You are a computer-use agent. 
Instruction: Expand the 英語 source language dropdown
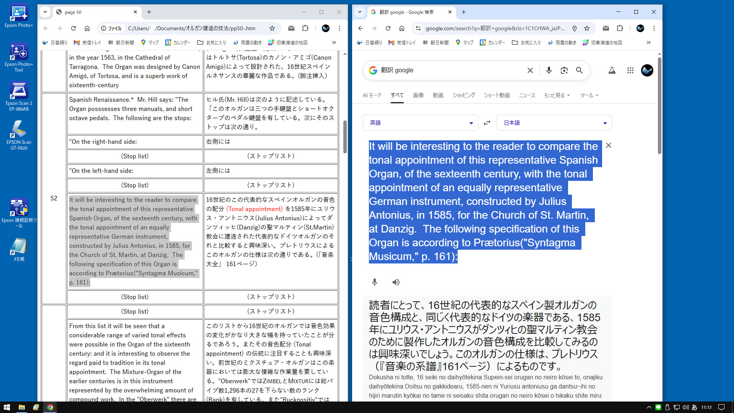point(420,123)
